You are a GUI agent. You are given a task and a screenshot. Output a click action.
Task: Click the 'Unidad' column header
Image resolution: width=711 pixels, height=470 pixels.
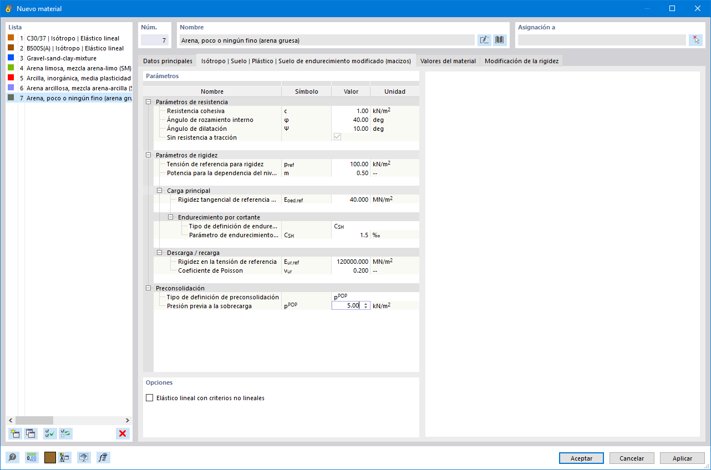click(x=394, y=91)
